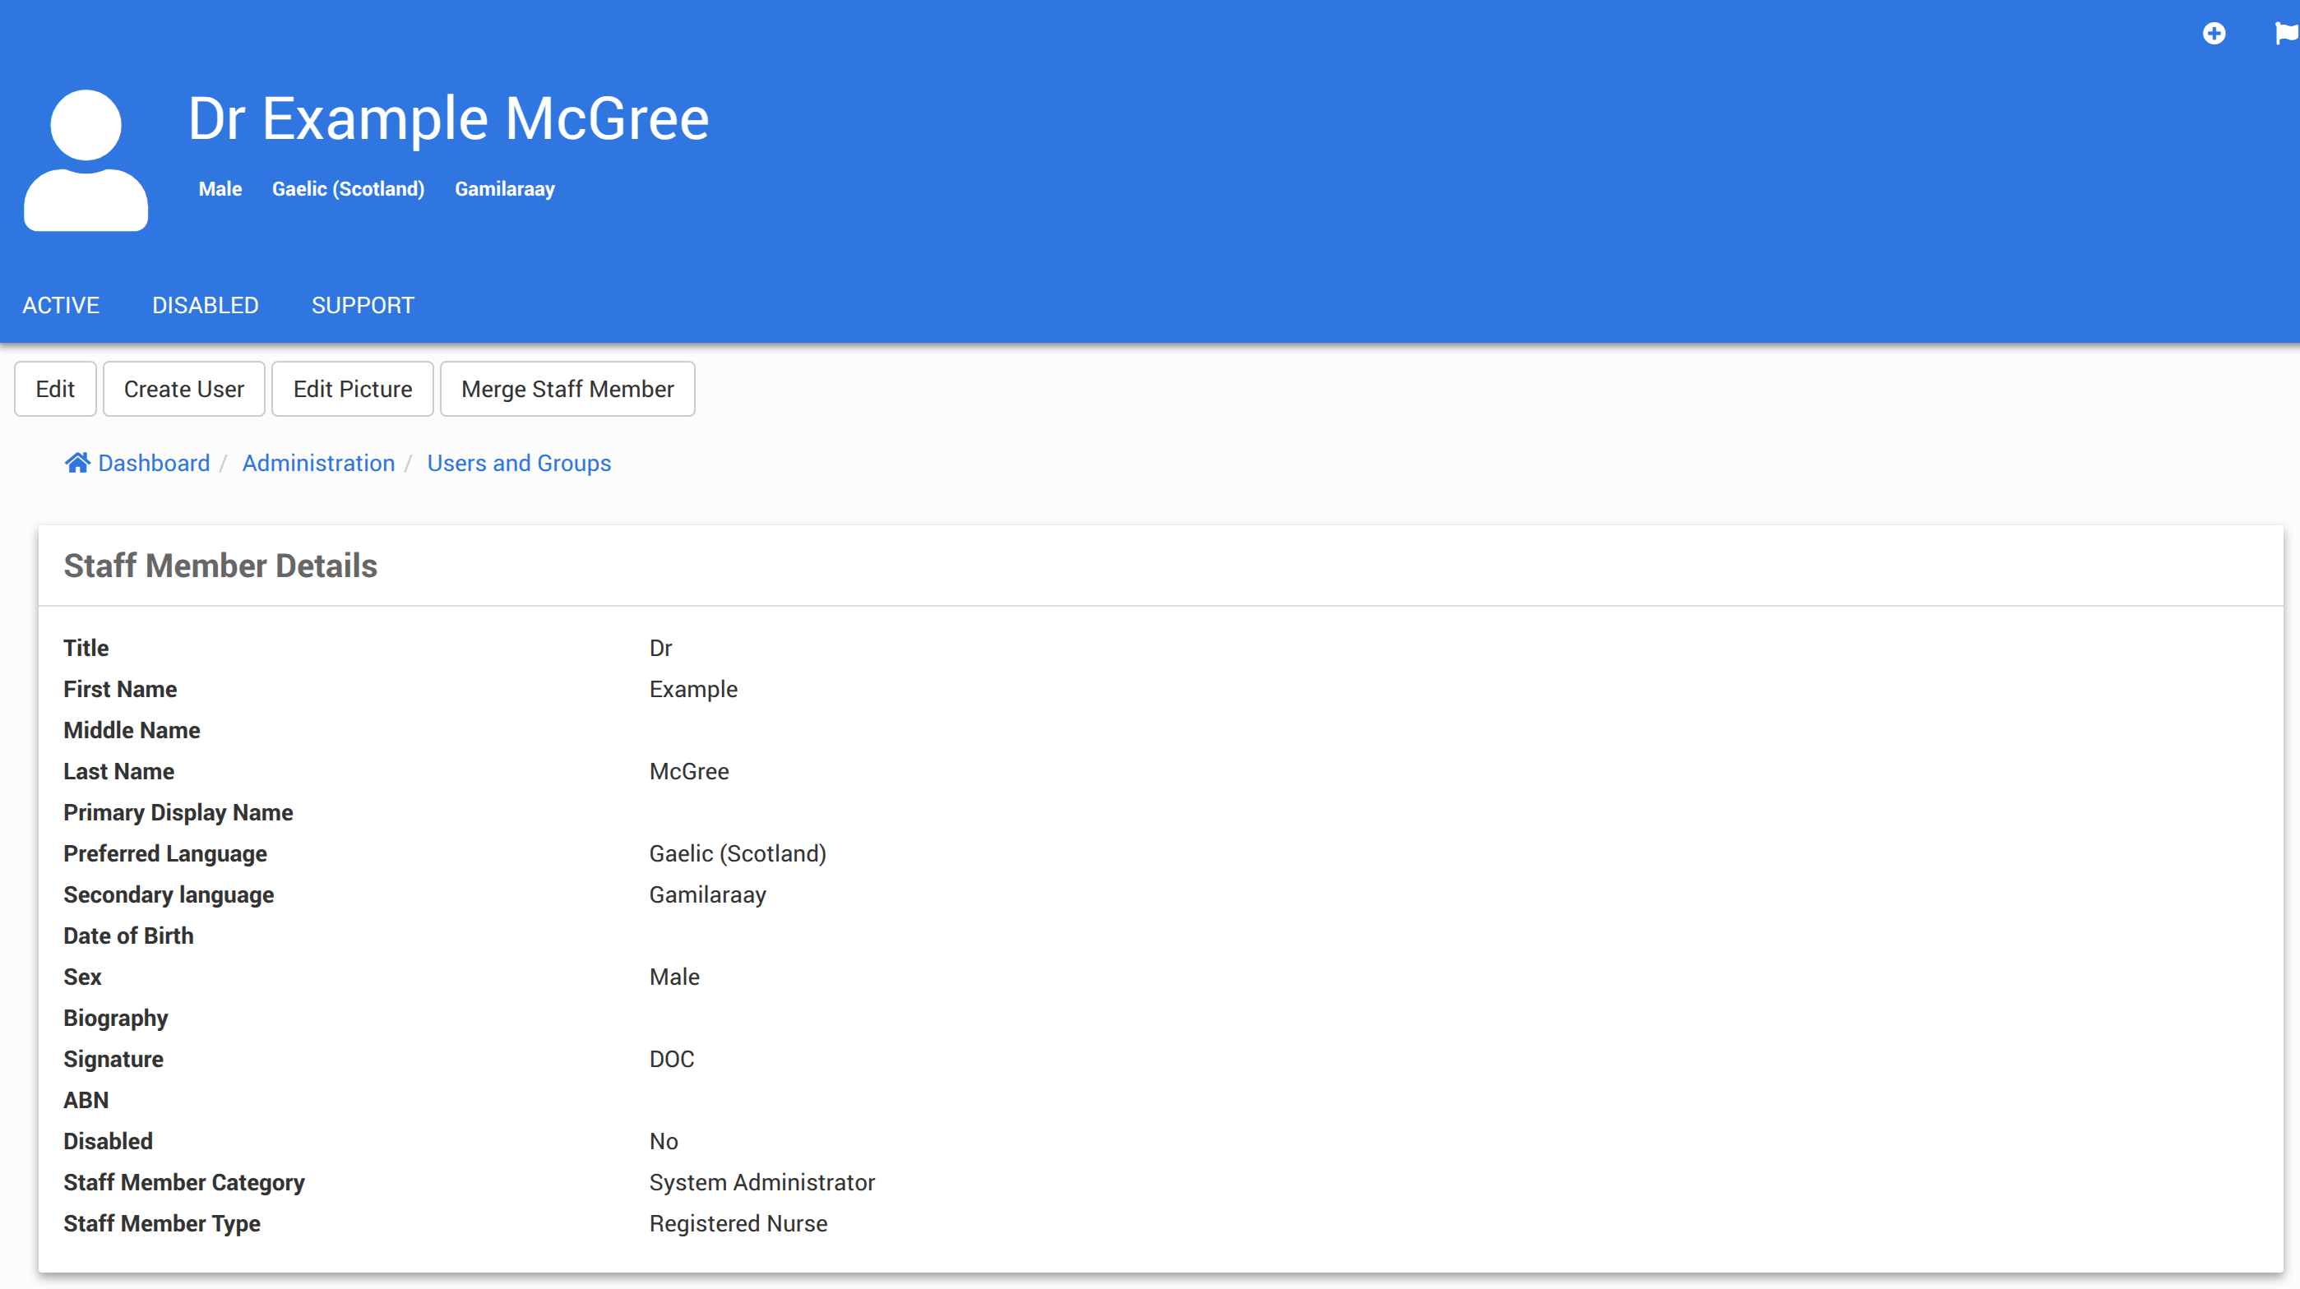Click the home icon in breadcrumb

tap(77, 462)
